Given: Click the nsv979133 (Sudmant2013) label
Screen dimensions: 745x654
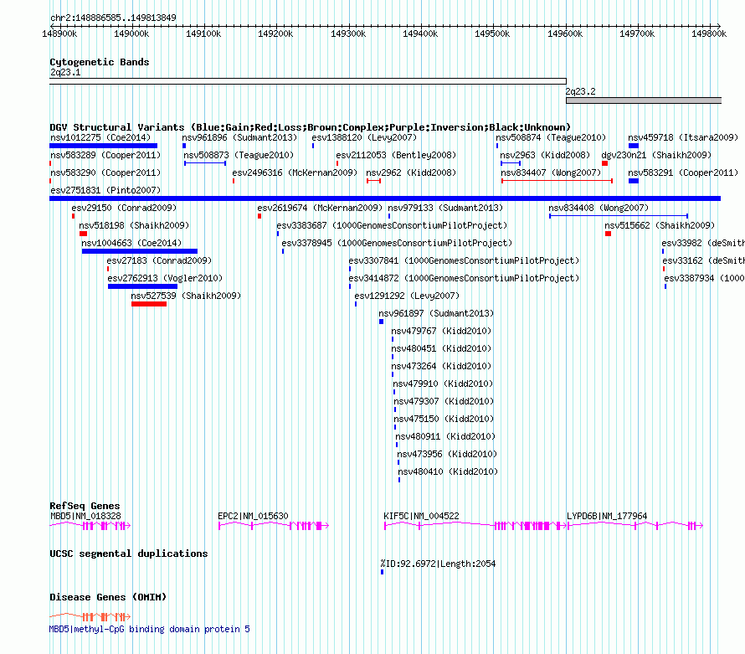Looking at the screenshot, I should point(445,208).
